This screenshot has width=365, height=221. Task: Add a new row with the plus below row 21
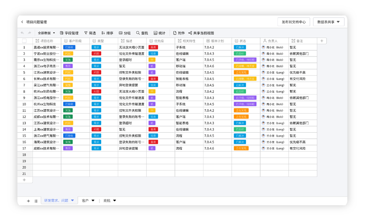[24, 180]
